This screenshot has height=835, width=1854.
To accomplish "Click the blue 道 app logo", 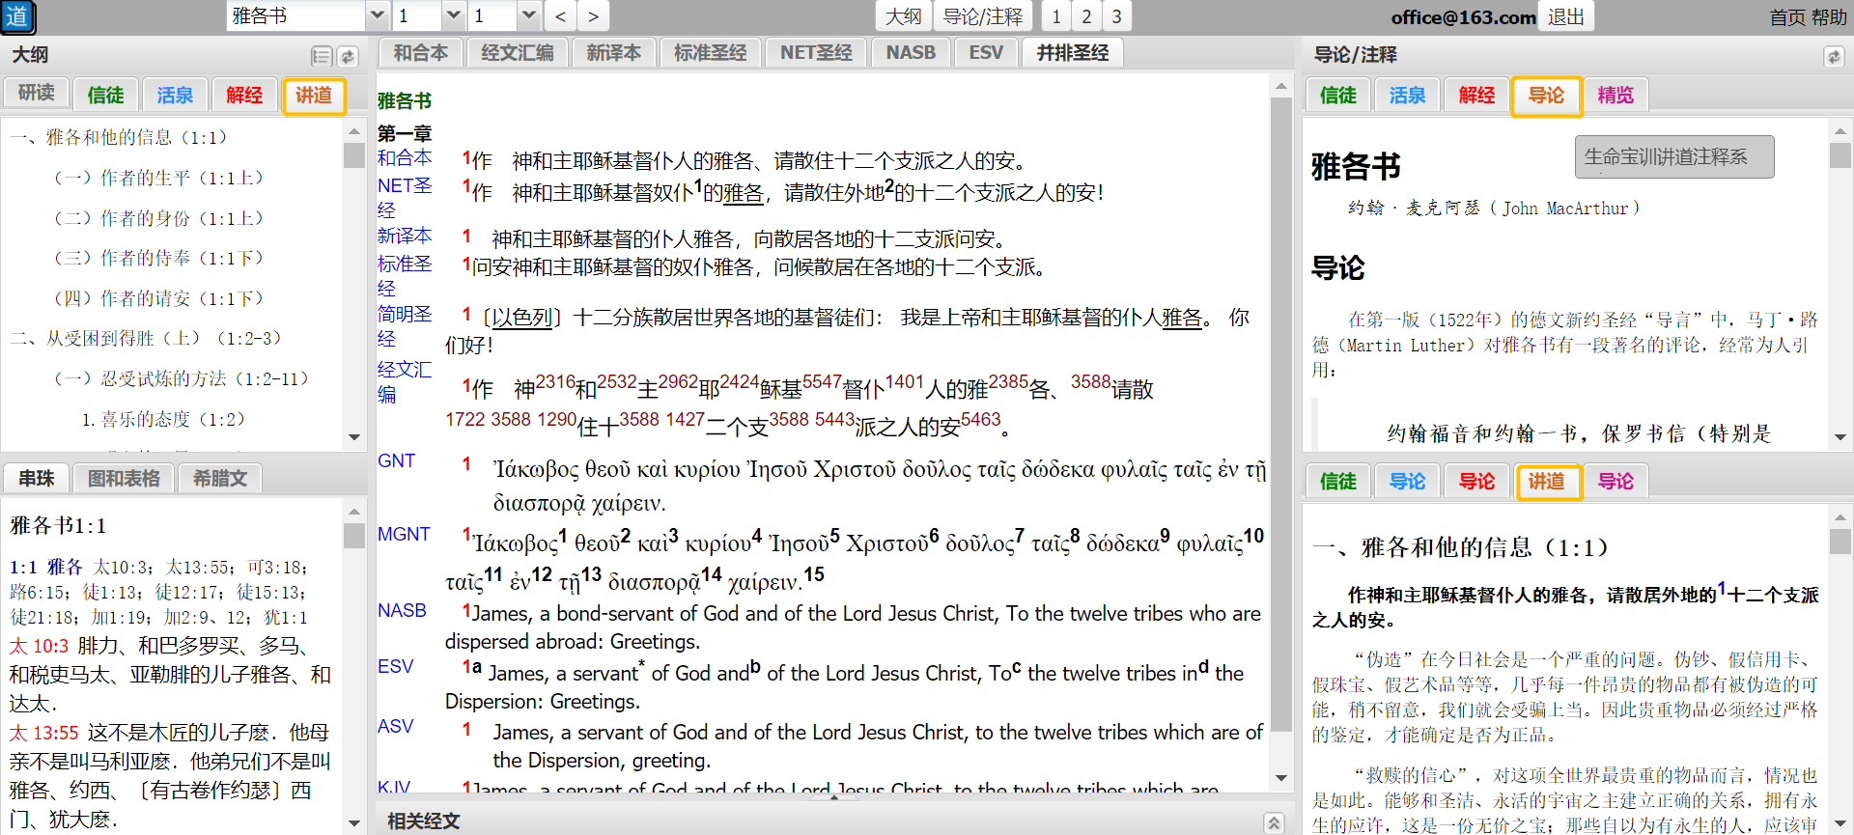I will click(17, 16).
